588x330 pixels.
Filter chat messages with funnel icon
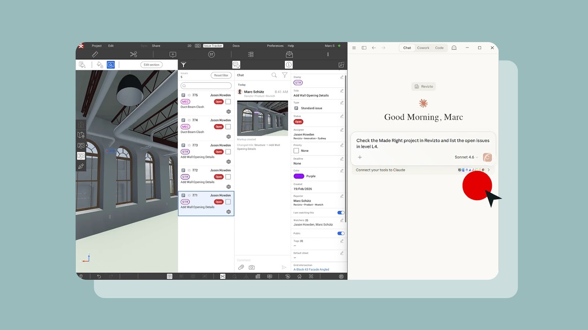(x=284, y=75)
